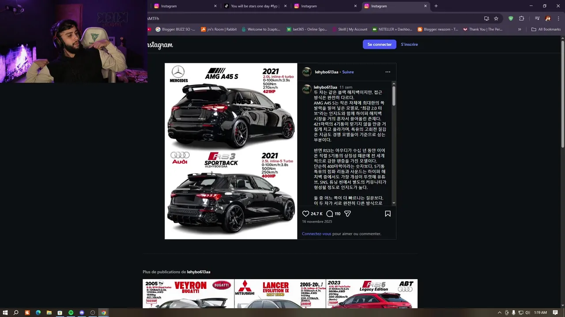This screenshot has width=565, height=317.
Task: Open jni's Room | Rabbit bookmark
Action: click(x=218, y=29)
